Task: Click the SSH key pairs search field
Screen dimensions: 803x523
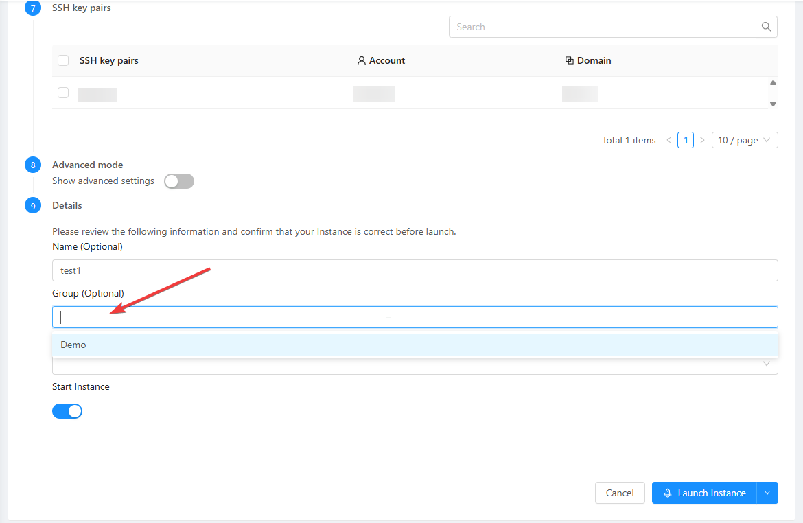Action: 602,27
